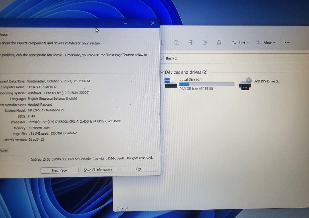Click the current date Wednesday, October 6, 2021
Image resolution: width=309 pixels, height=218 pixels.
coord(59,81)
